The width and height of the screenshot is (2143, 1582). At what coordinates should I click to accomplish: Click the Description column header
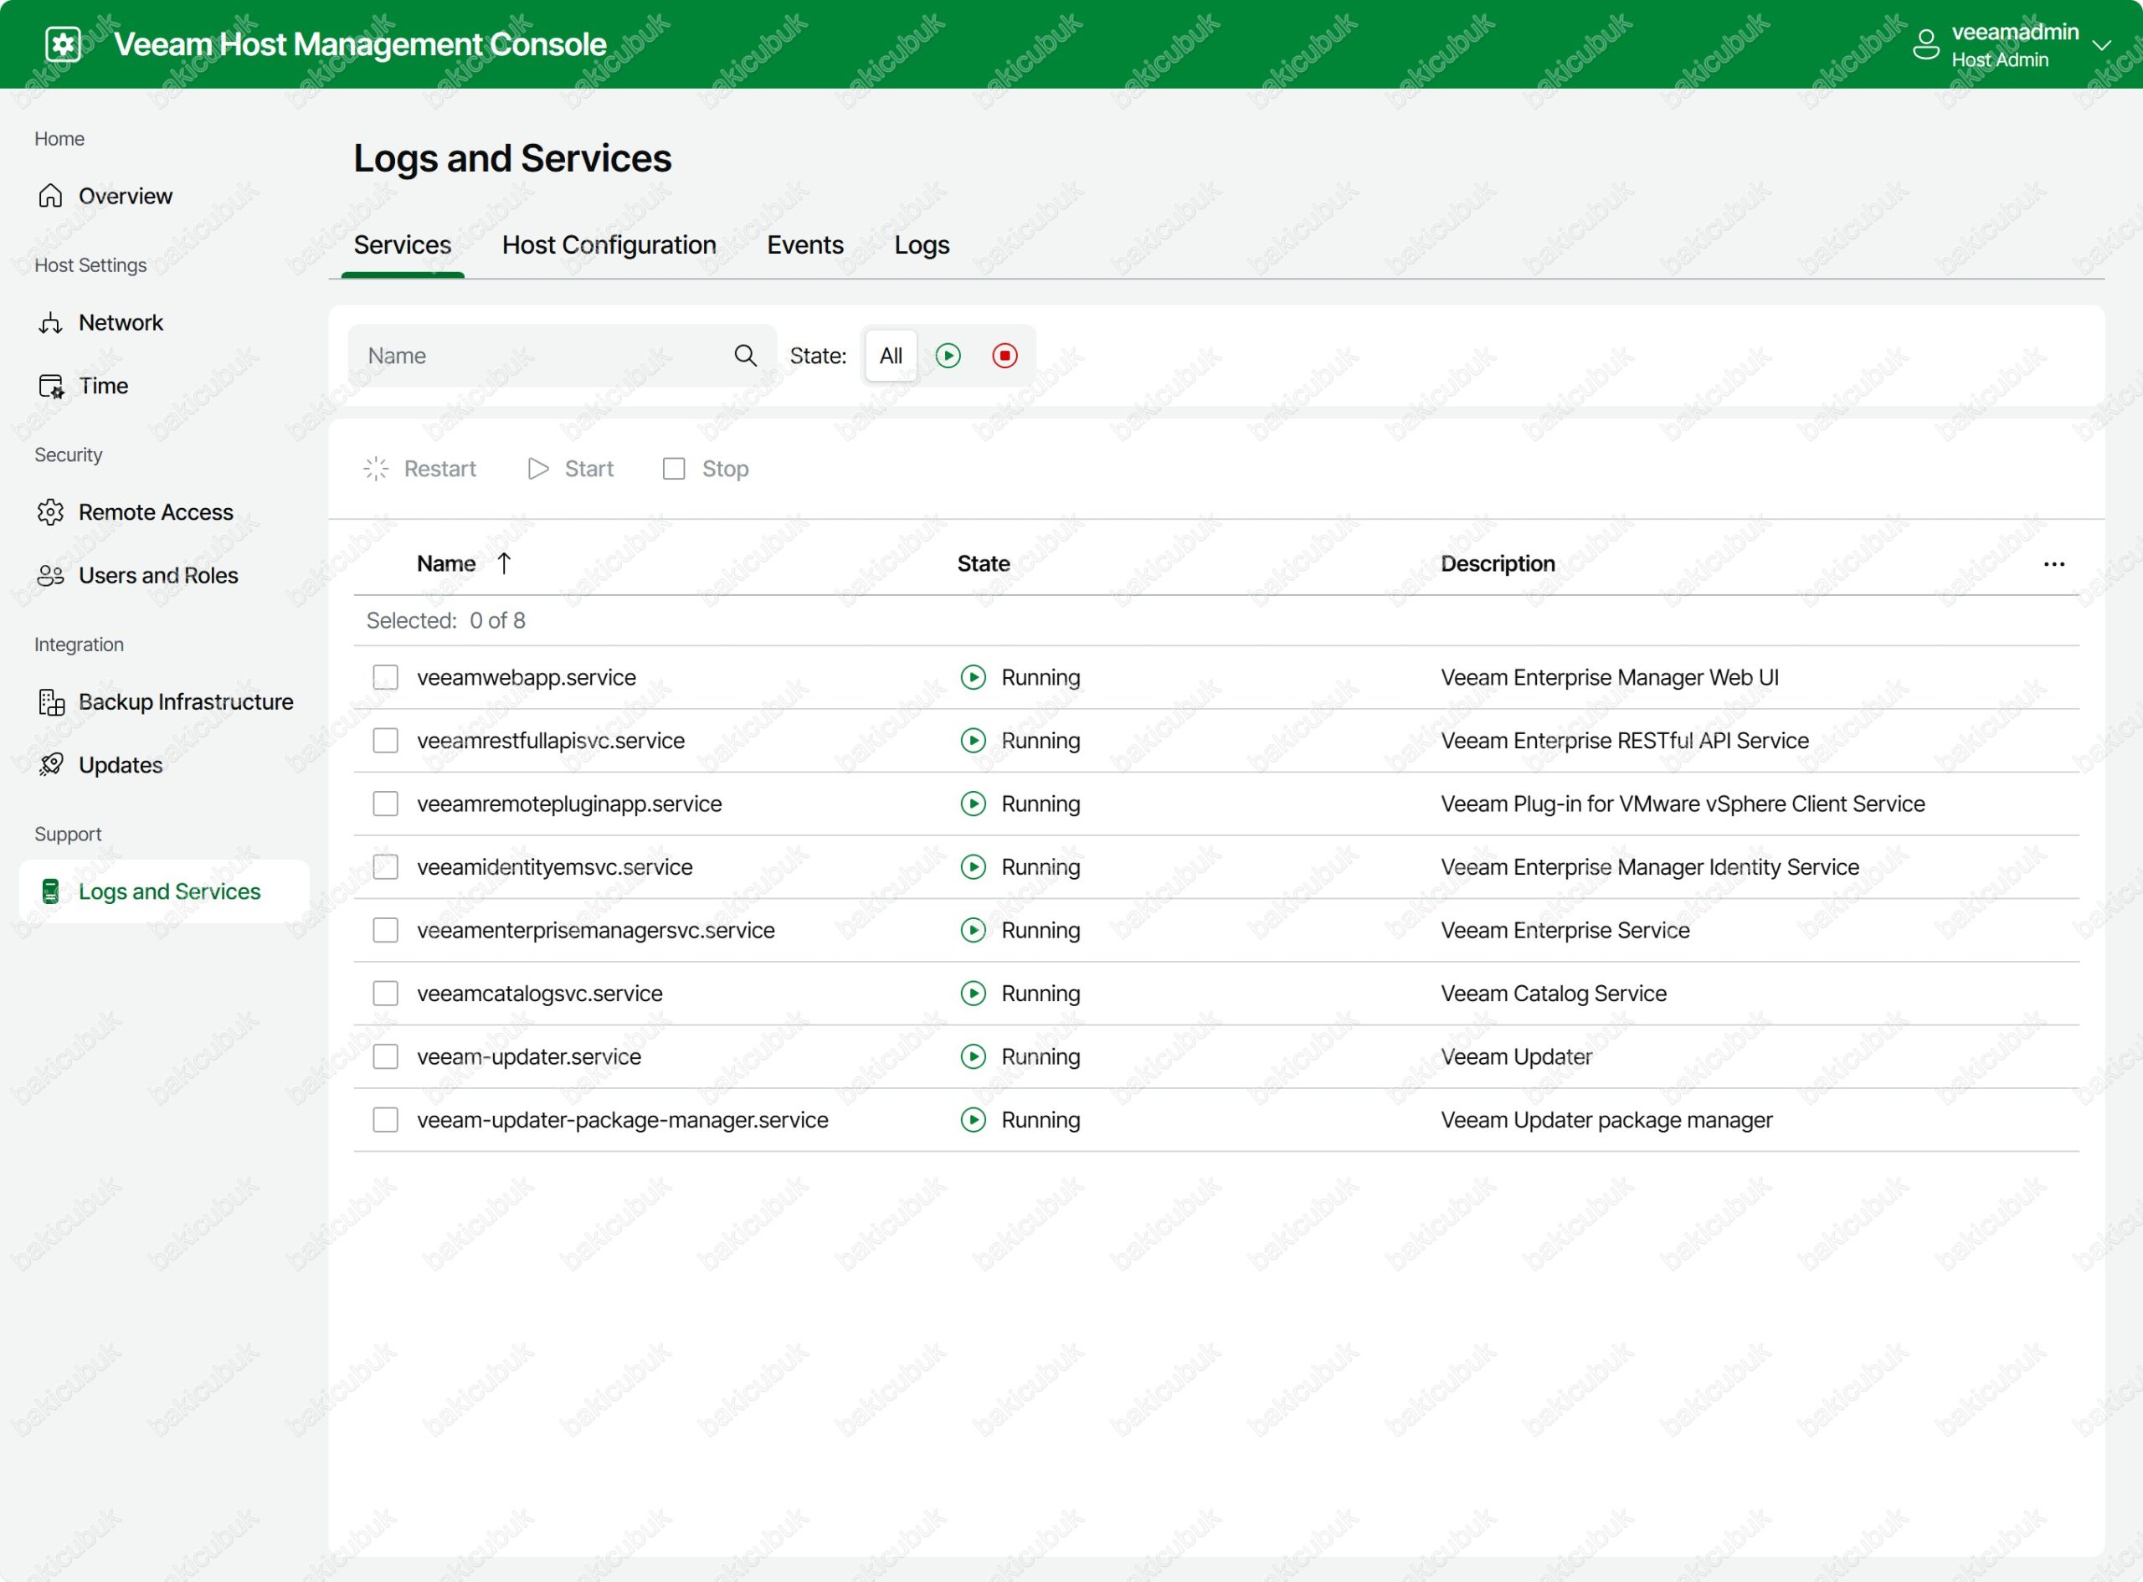(x=1498, y=564)
